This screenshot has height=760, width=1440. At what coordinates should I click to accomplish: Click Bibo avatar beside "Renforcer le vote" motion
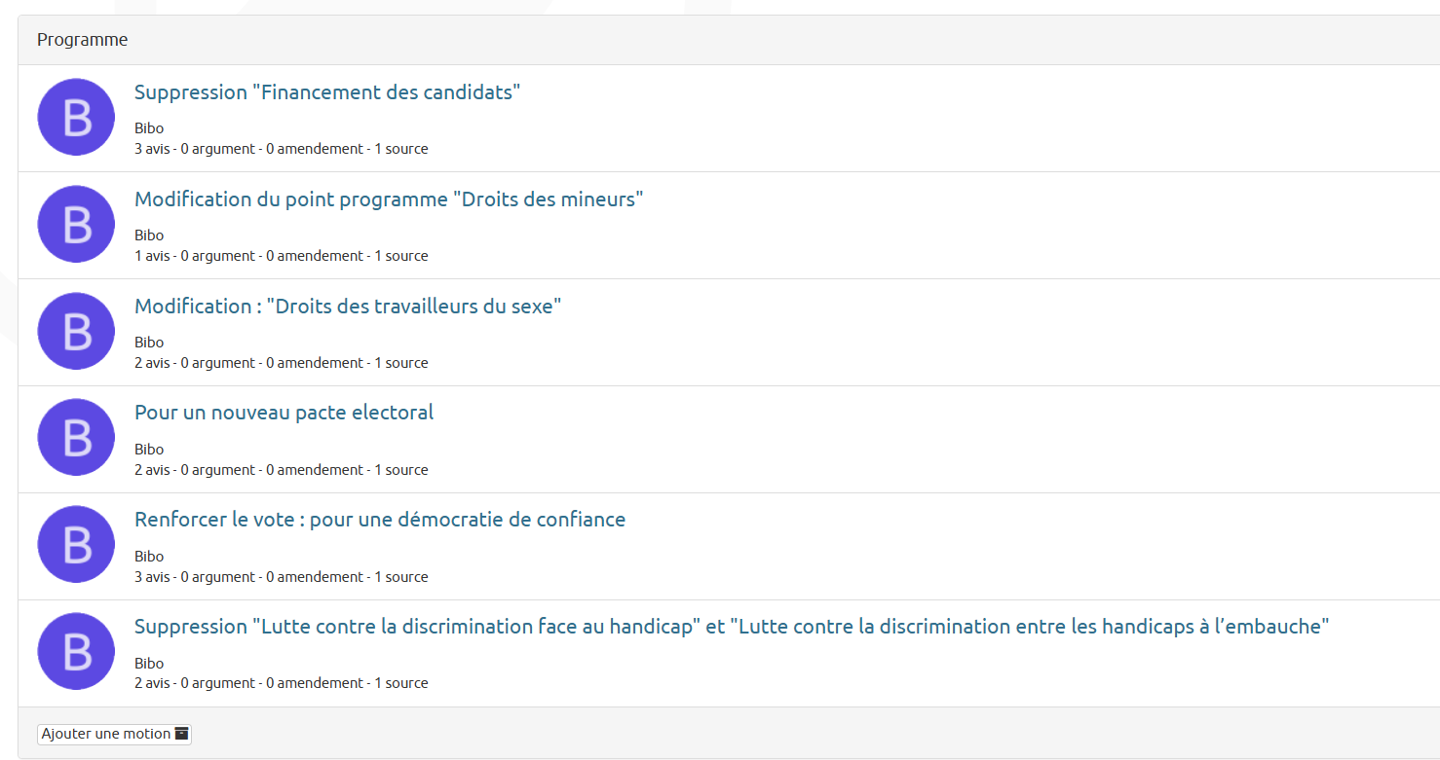pyautogui.click(x=76, y=545)
